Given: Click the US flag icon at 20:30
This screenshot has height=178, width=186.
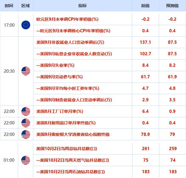Looking at the screenshot, I should (x=26, y=71).
